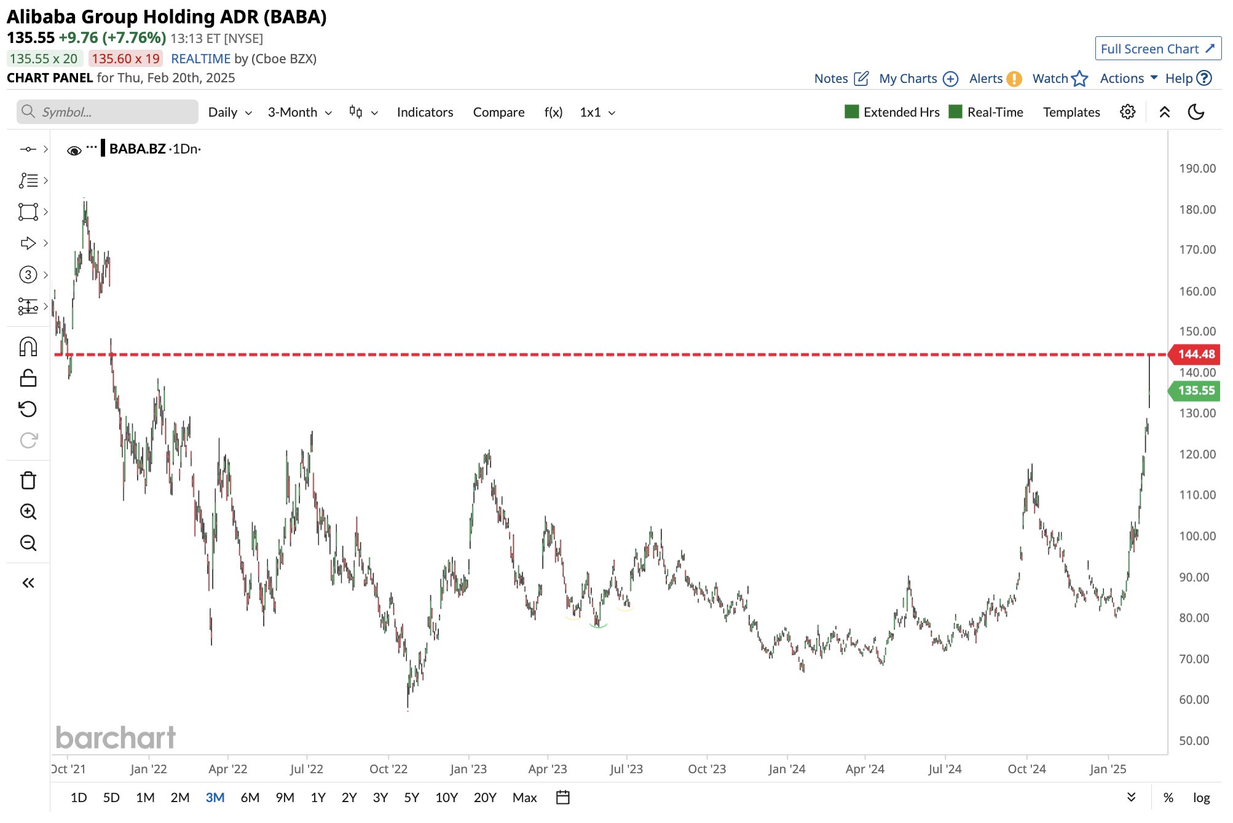Open the chart type candlestick dropdown
This screenshot has height=823, width=1233.
pyautogui.click(x=363, y=112)
